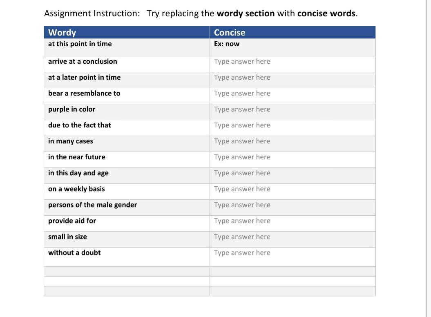The image size is (431, 317).
Task: Click the 'Concise' column header
Action: pos(293,32)
